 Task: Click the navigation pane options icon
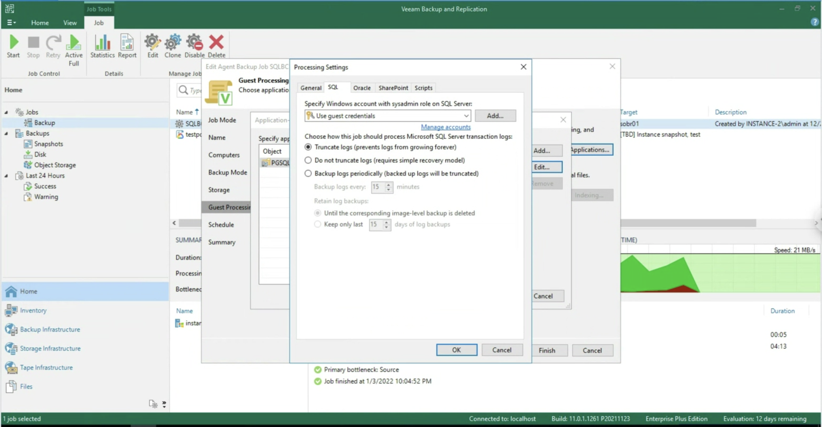point(153,404)
